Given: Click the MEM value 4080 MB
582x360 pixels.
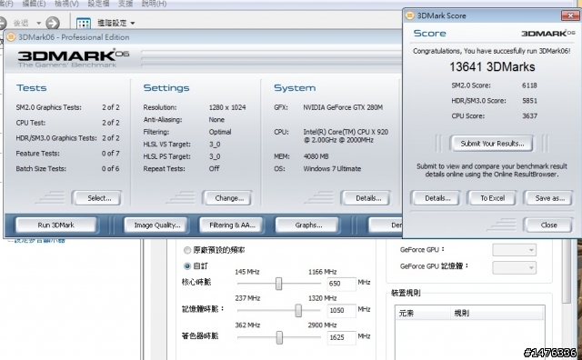Looking at the screenshot, I should click(316, 156).
